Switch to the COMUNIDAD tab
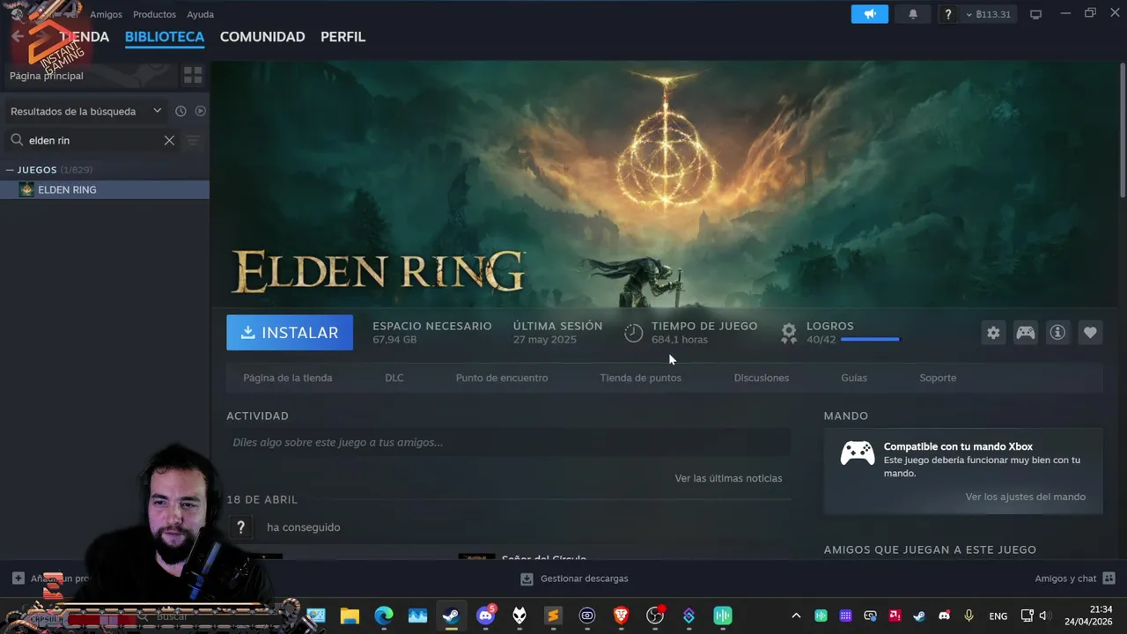Screen dimensions: 1127x634 pyautogui.click(x=262, y=37)
